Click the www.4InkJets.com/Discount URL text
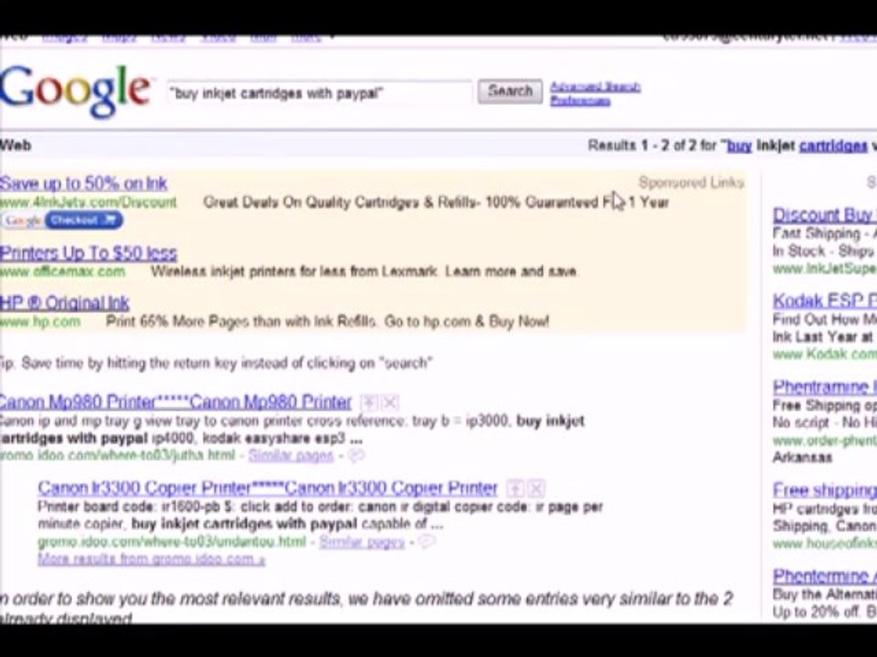Image resolution: width=877 pixels, height=657 pixels. click(x=89, y=203)
